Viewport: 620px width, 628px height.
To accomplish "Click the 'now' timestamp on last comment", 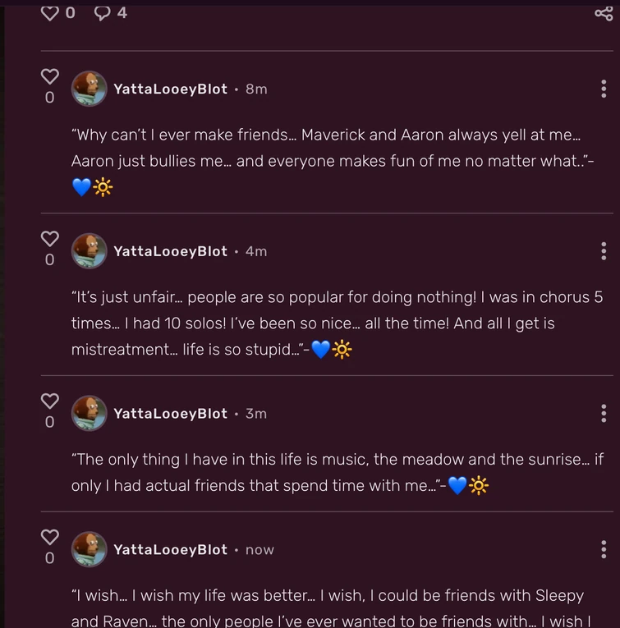I will tap(259, 550).
